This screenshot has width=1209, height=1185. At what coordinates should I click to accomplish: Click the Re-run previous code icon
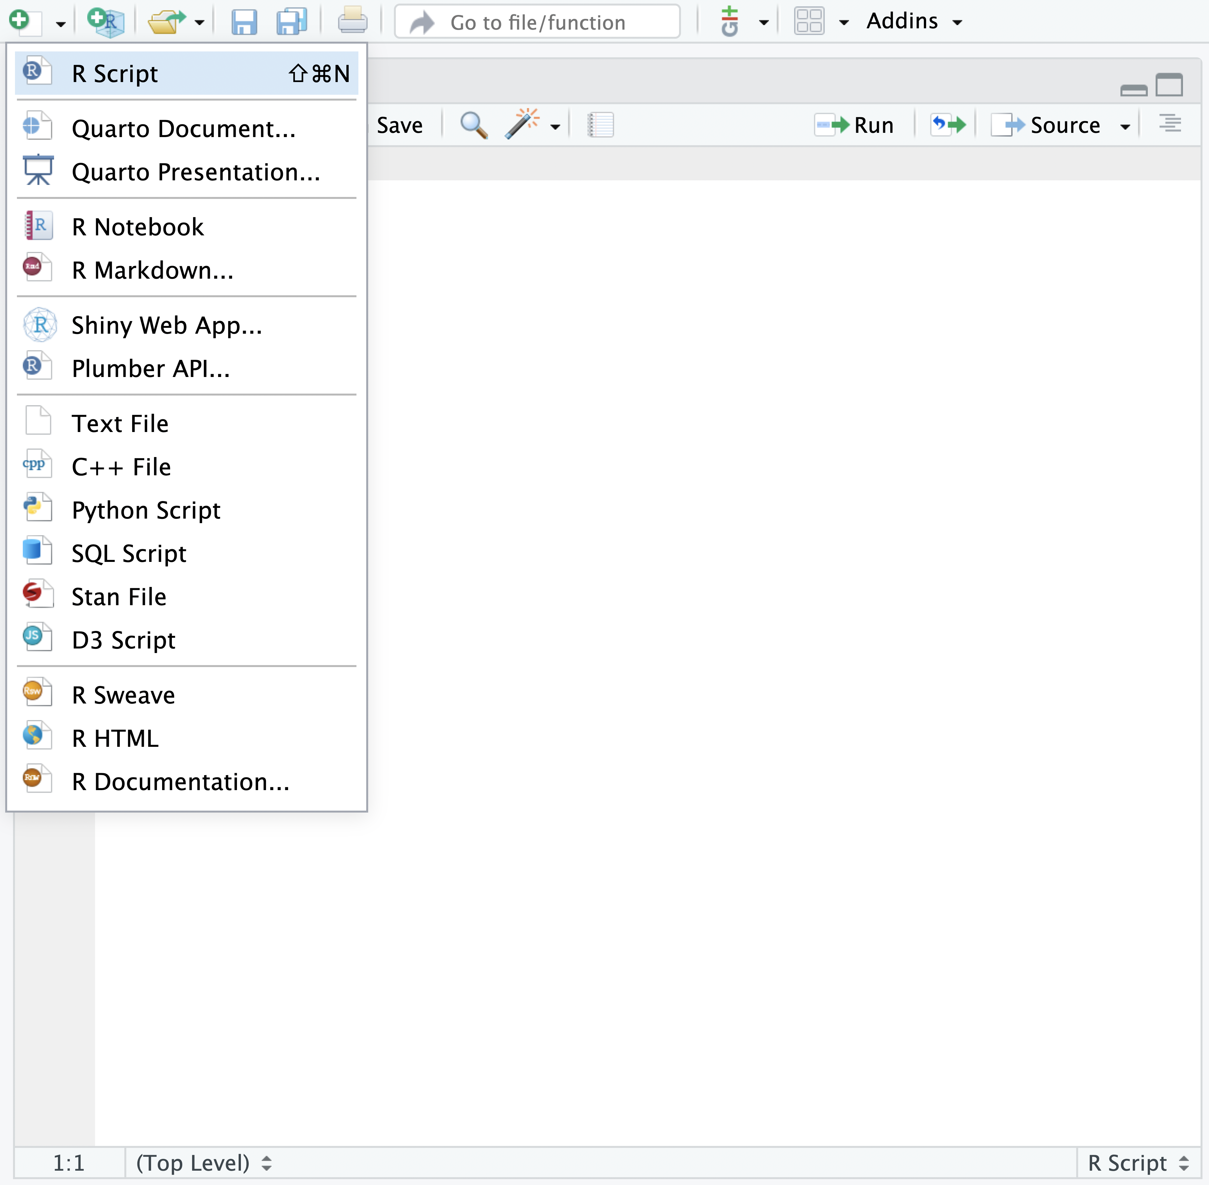pyautogui.click(x=948, y=125)
